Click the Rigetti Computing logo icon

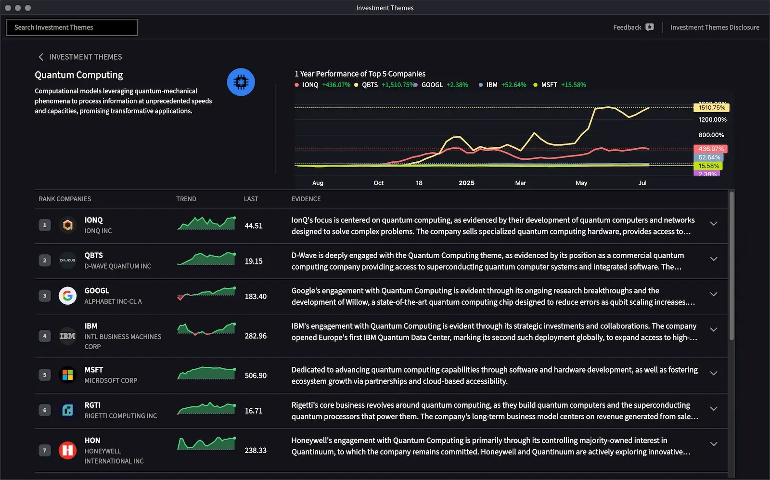tap(68, 410)
